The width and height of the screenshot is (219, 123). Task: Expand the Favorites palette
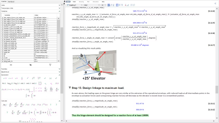pyautogui.click(x=59, y=69)
